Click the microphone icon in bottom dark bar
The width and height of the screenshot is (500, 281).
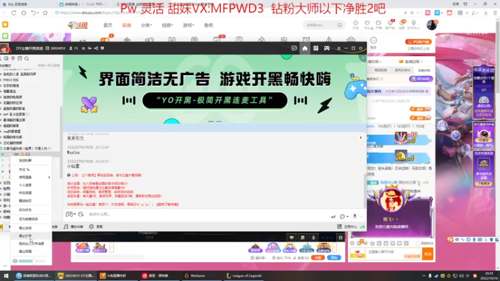[314, 237]
